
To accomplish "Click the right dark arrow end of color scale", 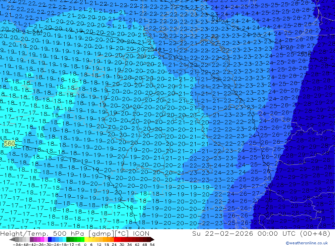I will click(x=152, y=239).
